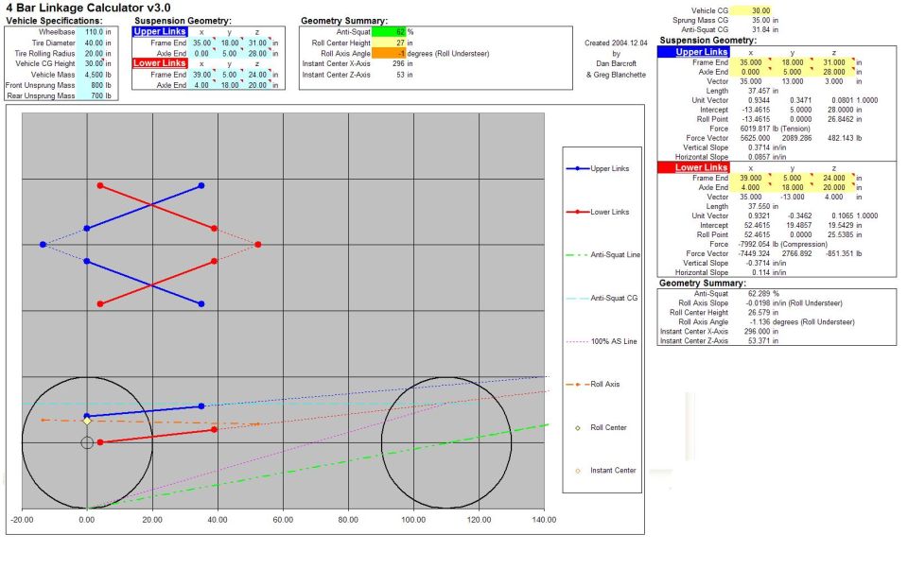Select left-panel Lower Links Axle End z 20.00
The width and height of the screenshot is (908, 569).
point(257,85)
